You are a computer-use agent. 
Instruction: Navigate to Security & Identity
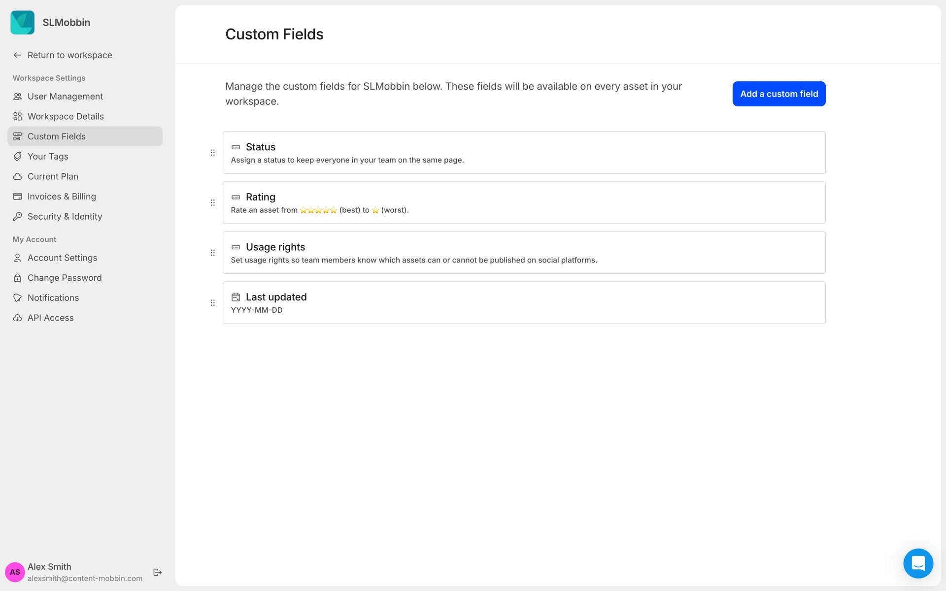(65, 217)
